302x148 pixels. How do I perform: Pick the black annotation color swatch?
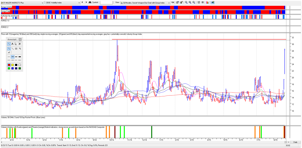pos(16,65)
